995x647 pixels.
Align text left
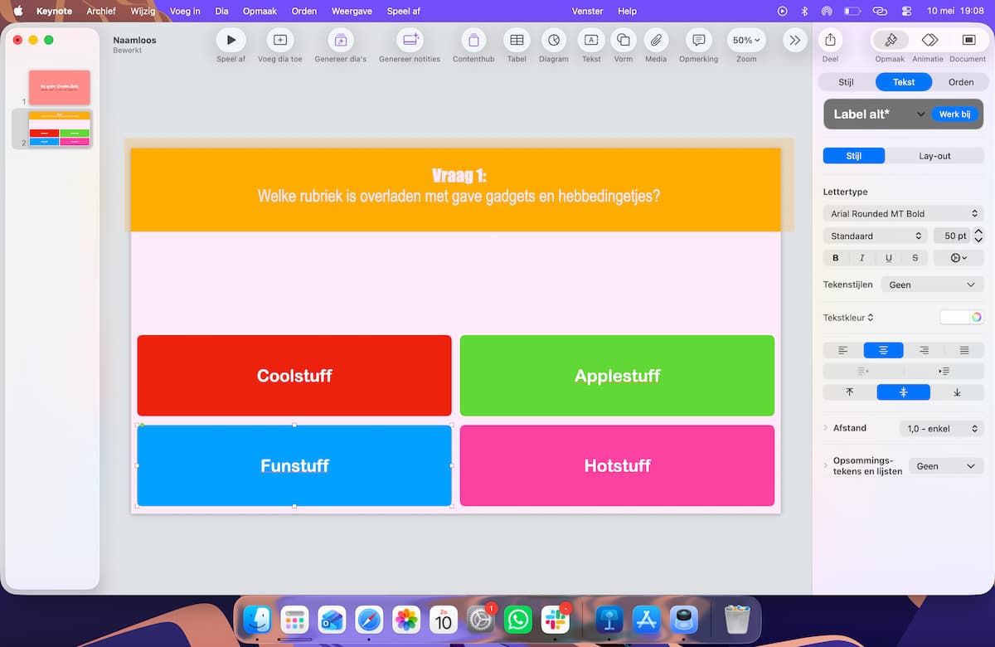(x=843, y=350)
